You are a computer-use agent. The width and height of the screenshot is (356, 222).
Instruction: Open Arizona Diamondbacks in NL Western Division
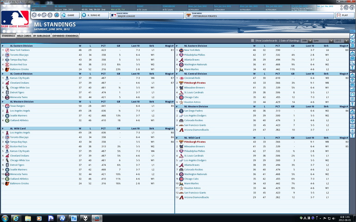(x=196, y=130)
